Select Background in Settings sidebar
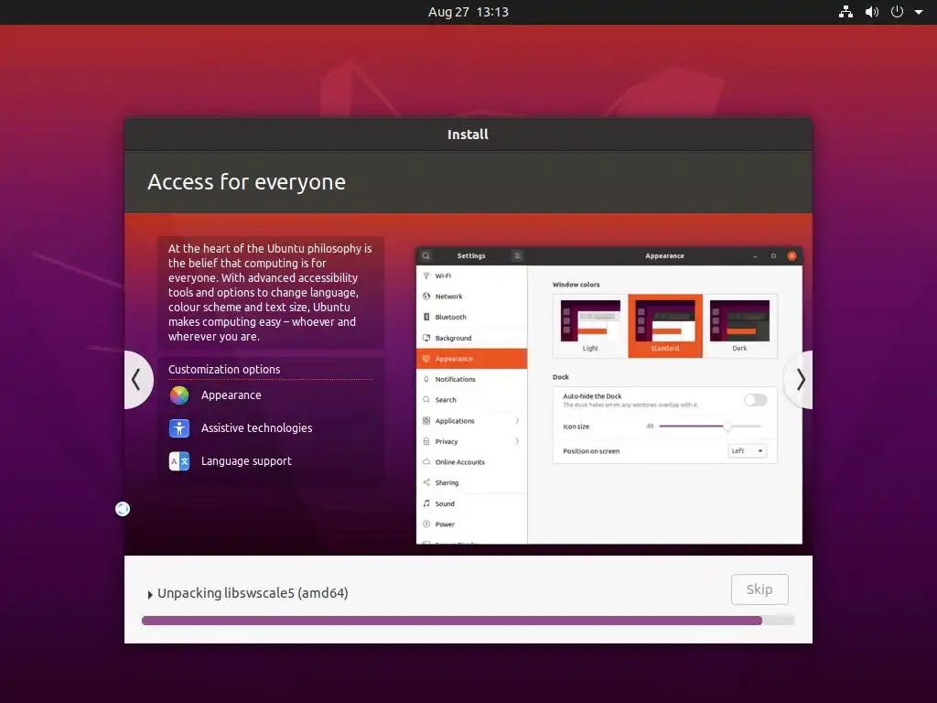937x703 pixels. (471, 339)
